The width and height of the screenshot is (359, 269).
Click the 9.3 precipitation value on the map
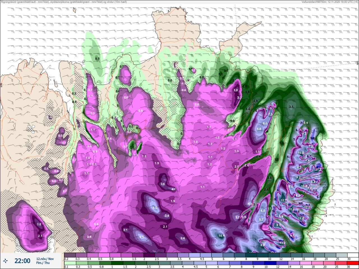tap(278, 225)
